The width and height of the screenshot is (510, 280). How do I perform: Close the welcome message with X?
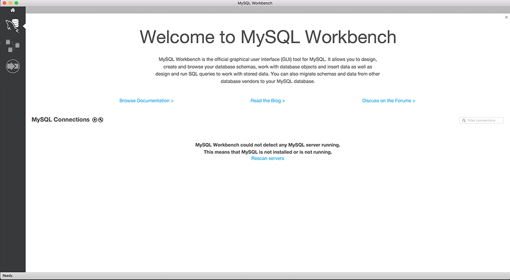click(x=506, y=17)
